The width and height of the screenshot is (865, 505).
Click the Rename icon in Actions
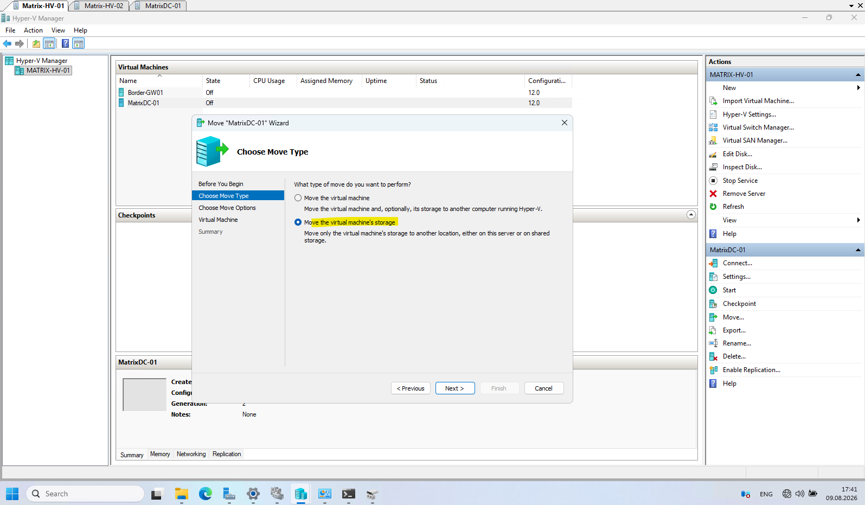(x=713, y=343)
